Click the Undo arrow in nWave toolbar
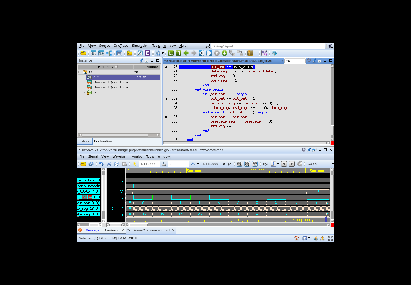 tap(101, 164)
